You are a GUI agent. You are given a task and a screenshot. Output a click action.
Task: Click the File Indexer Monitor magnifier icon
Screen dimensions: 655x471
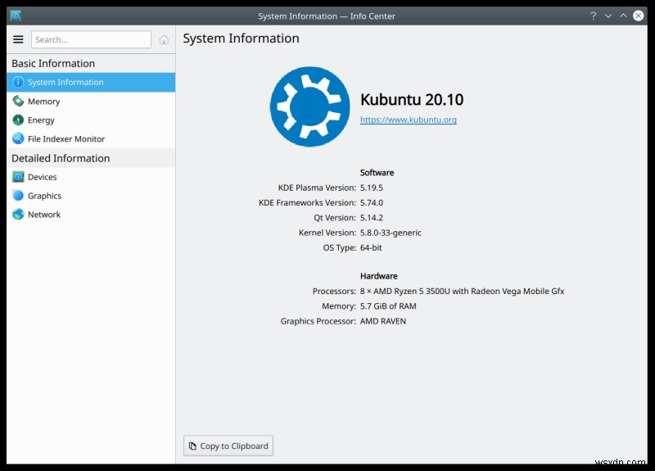click(x=18, y=138)
